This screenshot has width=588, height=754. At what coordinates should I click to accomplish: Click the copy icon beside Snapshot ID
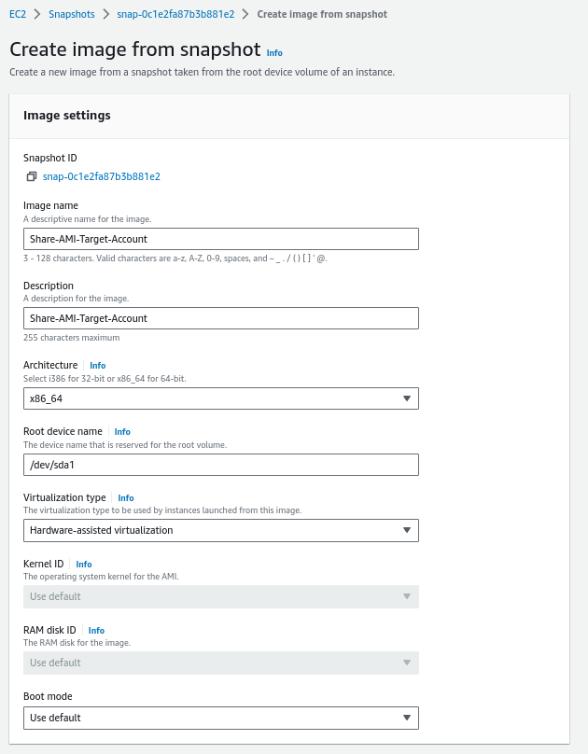pyautogui.click(x=31, y=176)
